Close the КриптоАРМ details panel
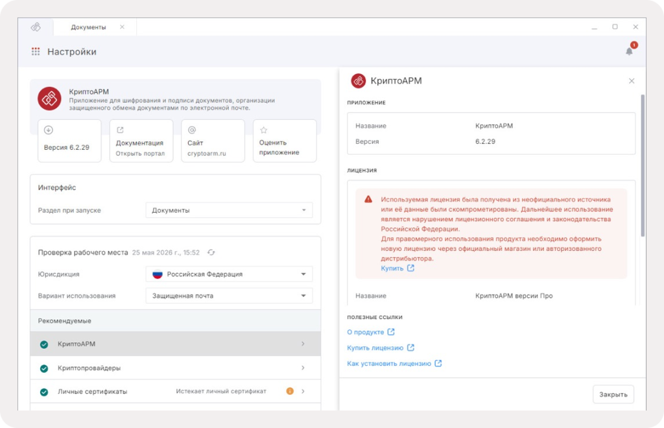Screen dimensions: 664x428 pos(632,81)
